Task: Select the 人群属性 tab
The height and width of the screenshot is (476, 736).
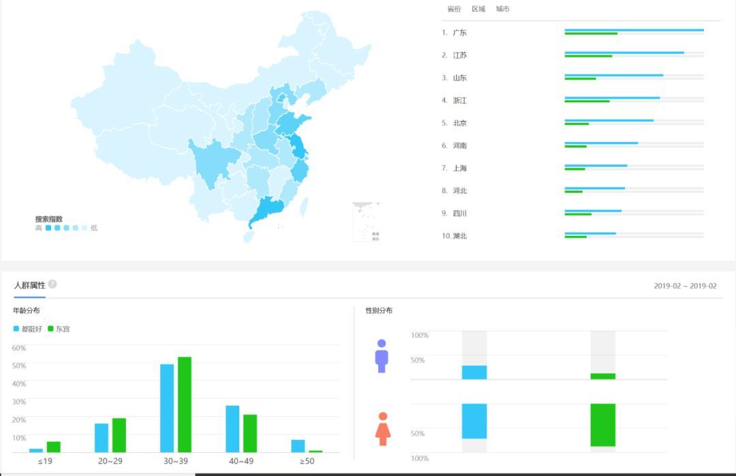Action: click(x=29, y=285)
